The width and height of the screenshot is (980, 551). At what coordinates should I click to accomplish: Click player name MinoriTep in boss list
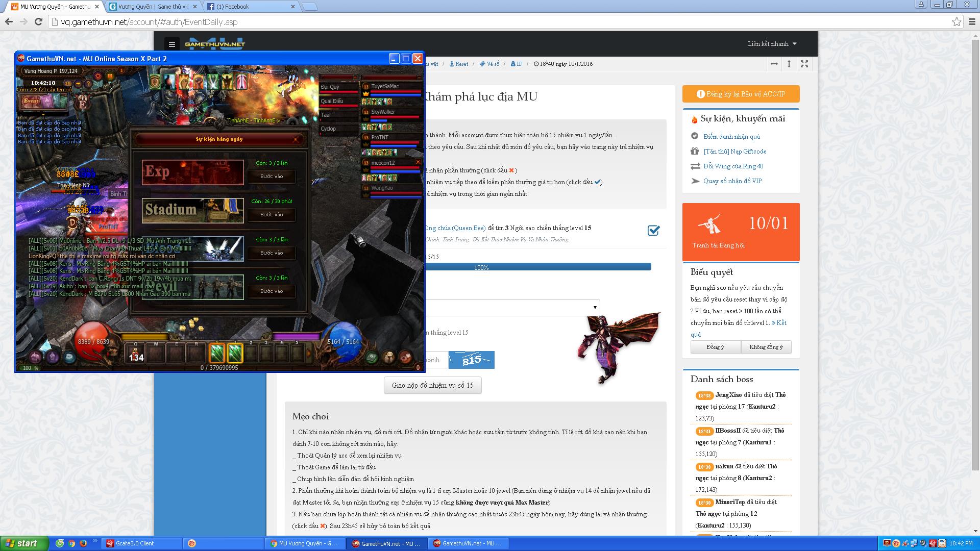click(730, 502)
